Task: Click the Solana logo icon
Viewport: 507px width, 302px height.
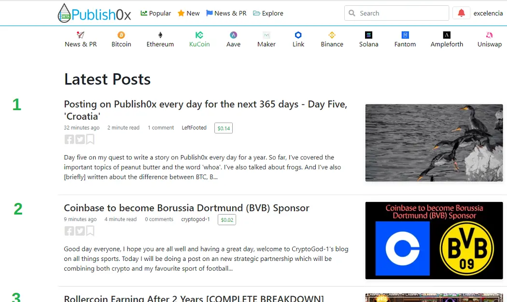Action: click(x=368, y=35)
